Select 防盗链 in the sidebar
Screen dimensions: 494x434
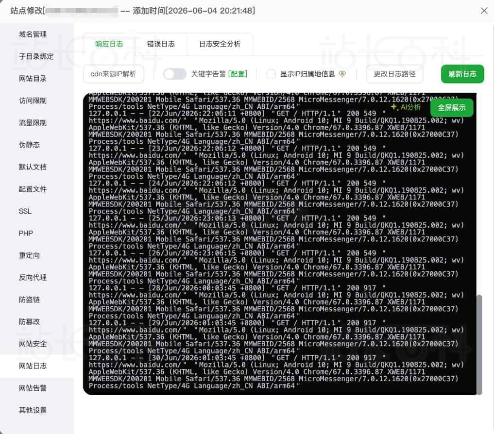click(x=29, y=300)
